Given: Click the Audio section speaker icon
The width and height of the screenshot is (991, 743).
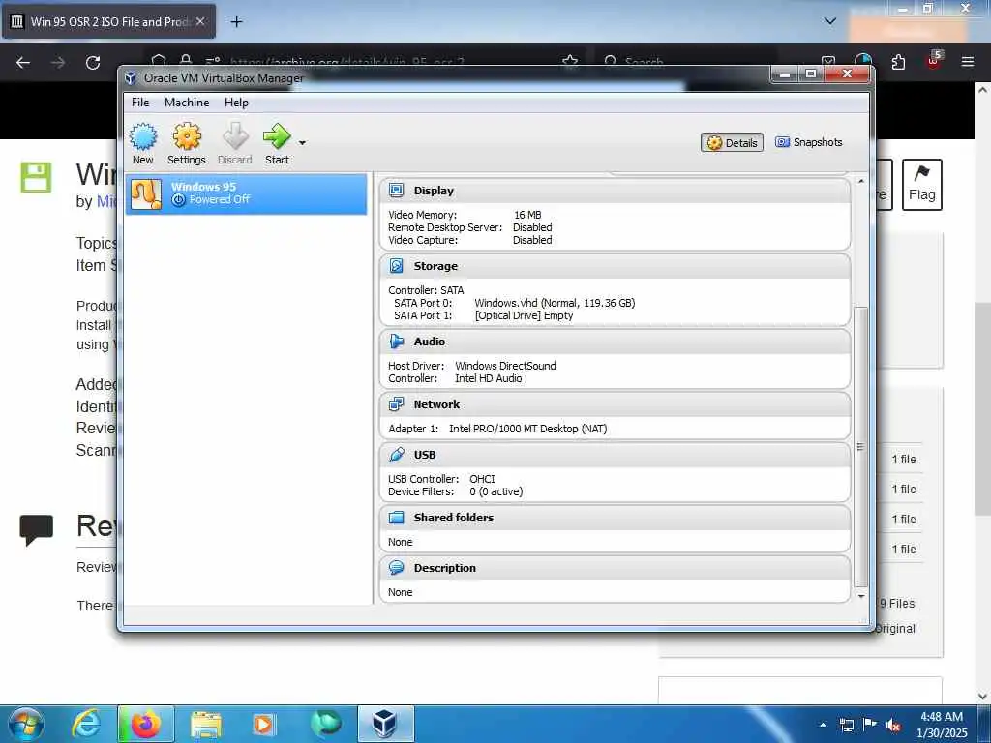Looking at the screenshot, I should pyautogui.click(x=396, y=342).
